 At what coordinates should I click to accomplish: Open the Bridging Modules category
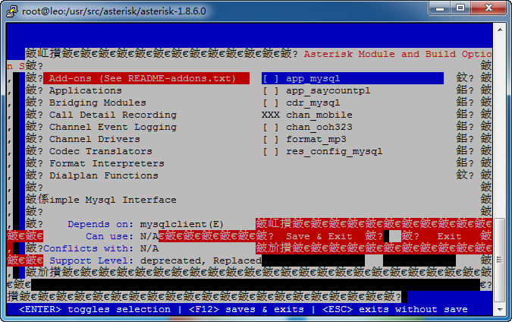pyautogui.click(x=98, y=103)
